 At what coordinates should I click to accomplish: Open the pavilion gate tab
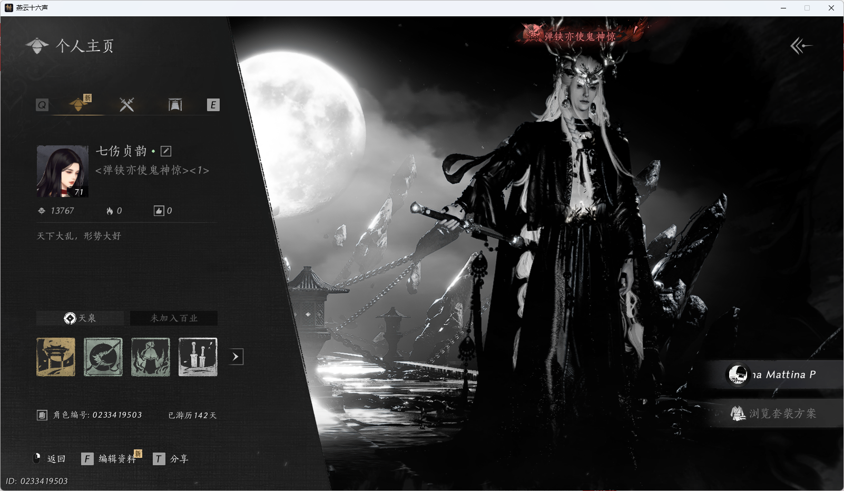175,104
